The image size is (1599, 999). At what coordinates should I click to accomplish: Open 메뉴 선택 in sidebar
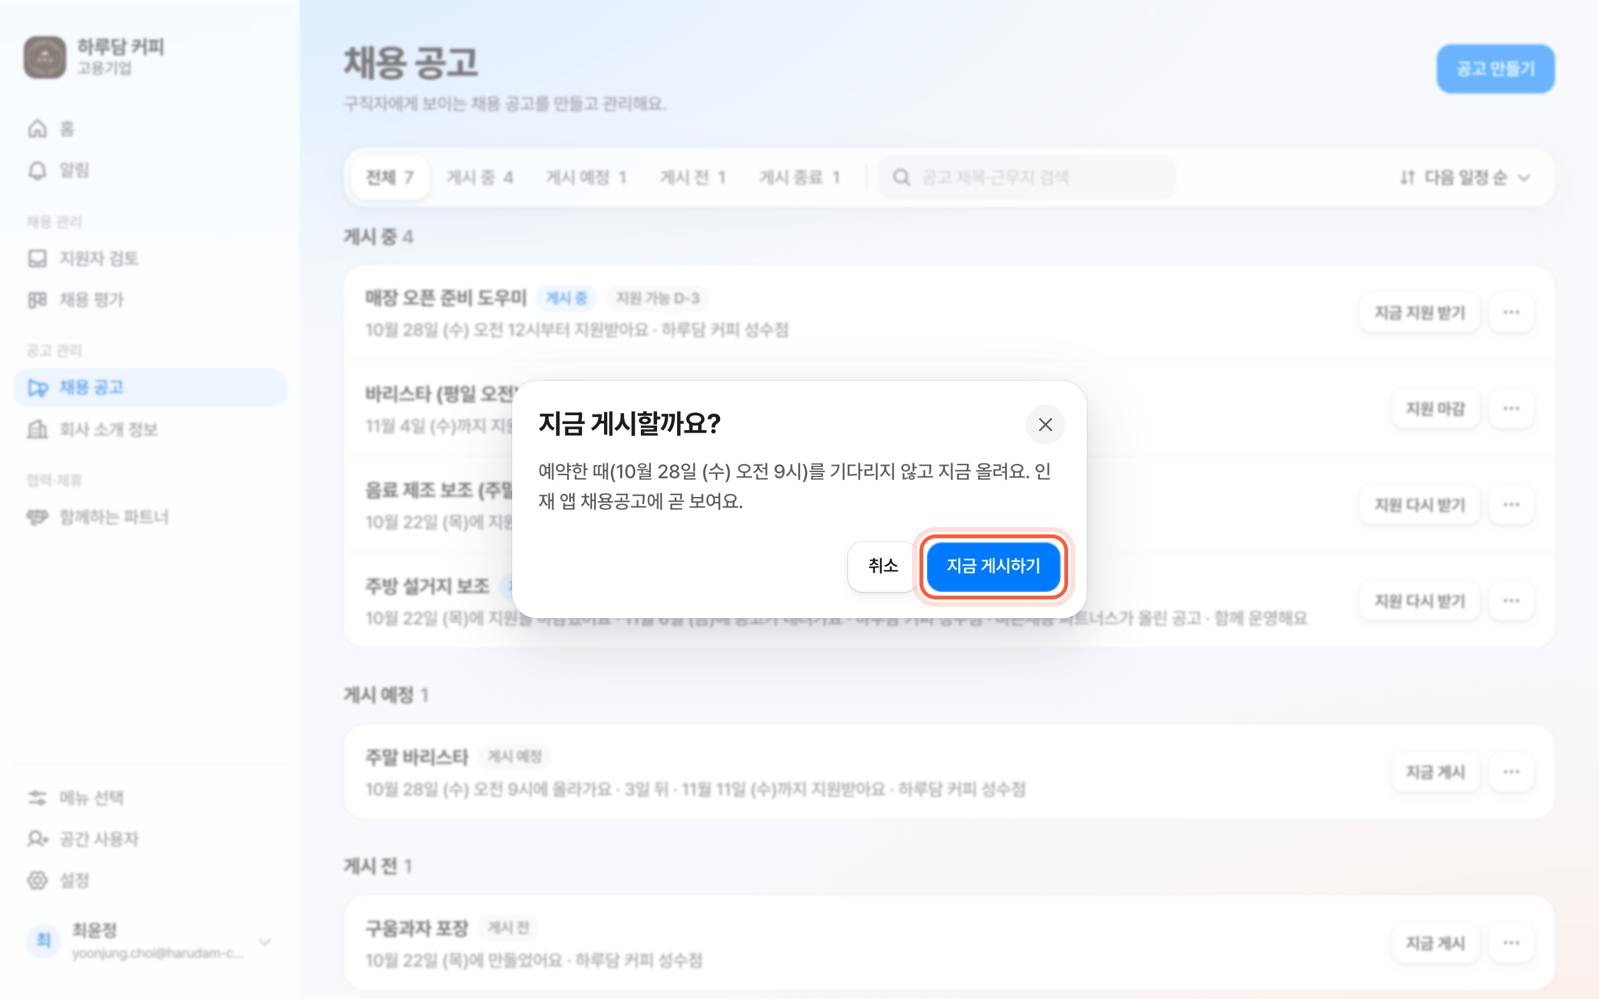pyautogui.click(x=150, y=798)
